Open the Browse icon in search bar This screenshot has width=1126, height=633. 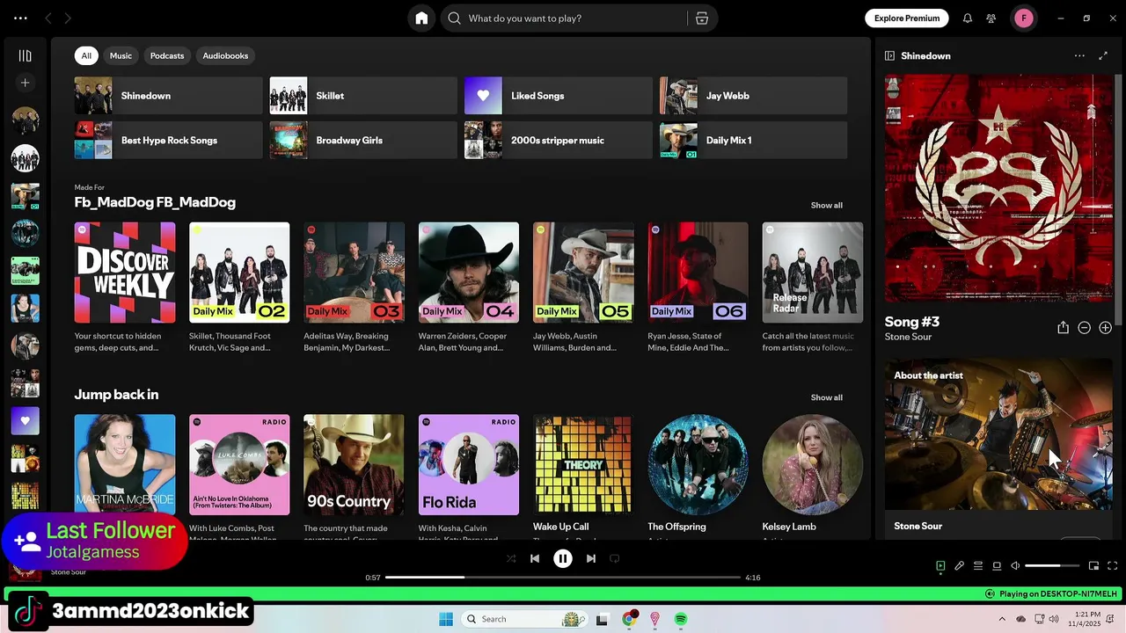tap(701, 18)
